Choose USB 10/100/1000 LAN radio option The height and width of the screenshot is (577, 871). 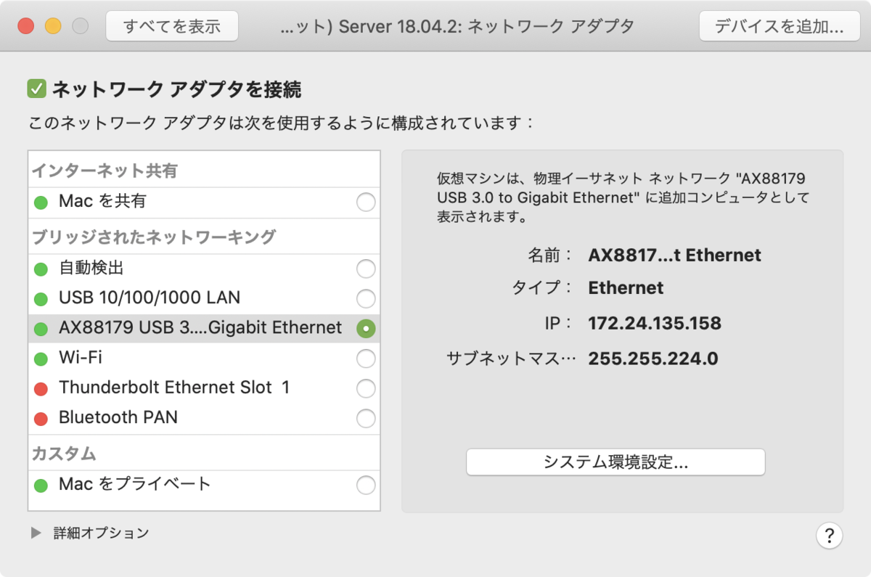pyautogui.click(x=366, y=299)
